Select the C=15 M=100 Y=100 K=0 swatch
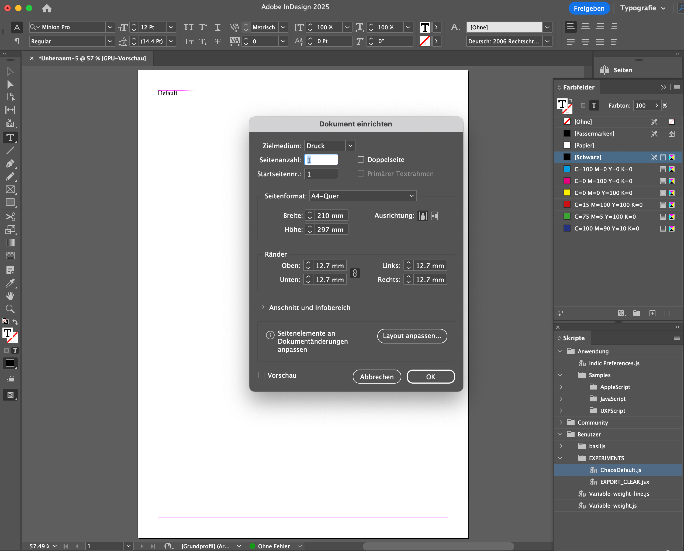 [x=618, y=205]
